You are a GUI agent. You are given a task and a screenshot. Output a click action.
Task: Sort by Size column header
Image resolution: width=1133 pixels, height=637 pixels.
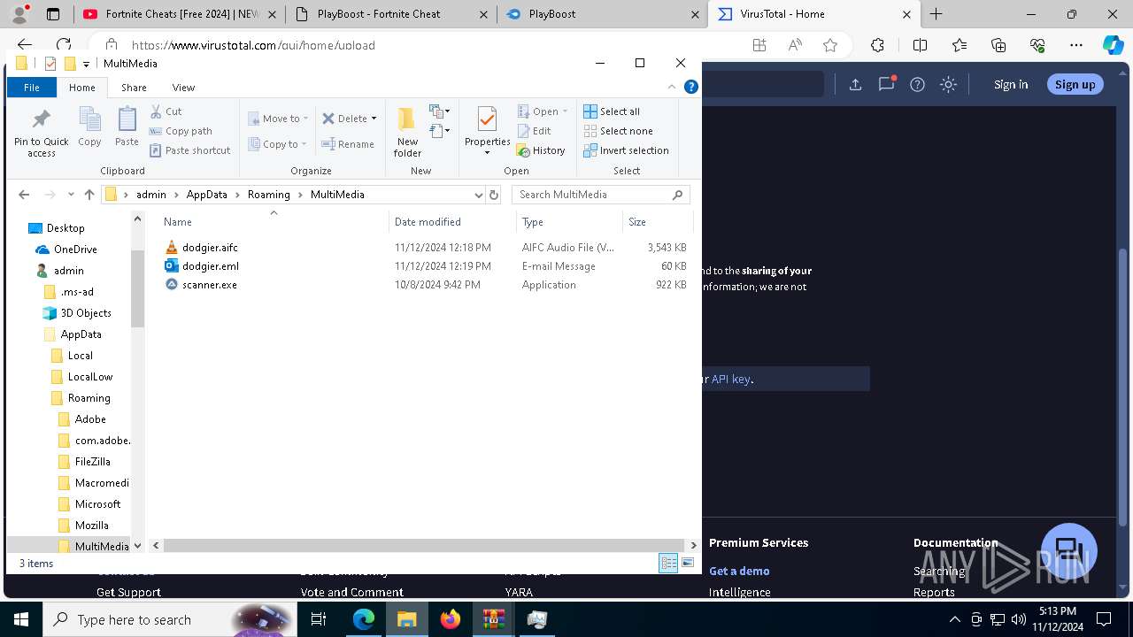click(658, 222)
